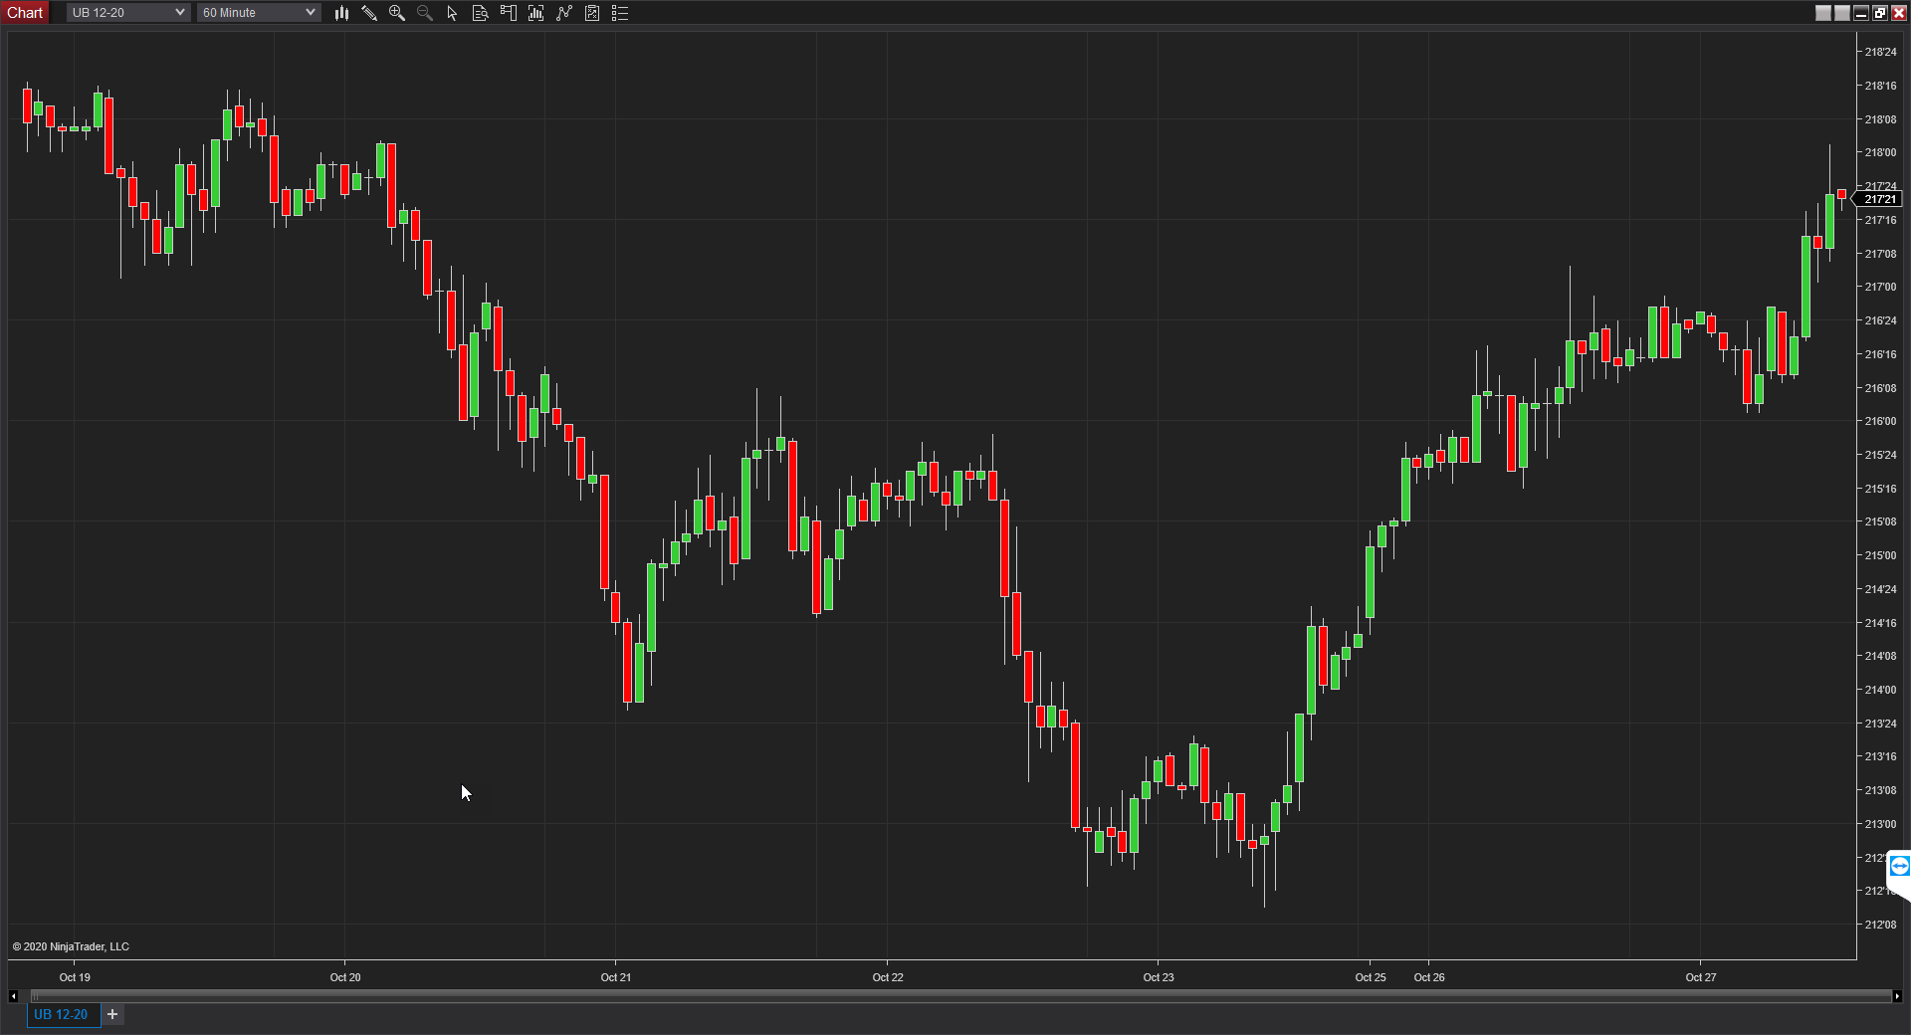Open the strategies icon
The width and height of the screenshot is (1911, 1035).
(x=592, y=13)
